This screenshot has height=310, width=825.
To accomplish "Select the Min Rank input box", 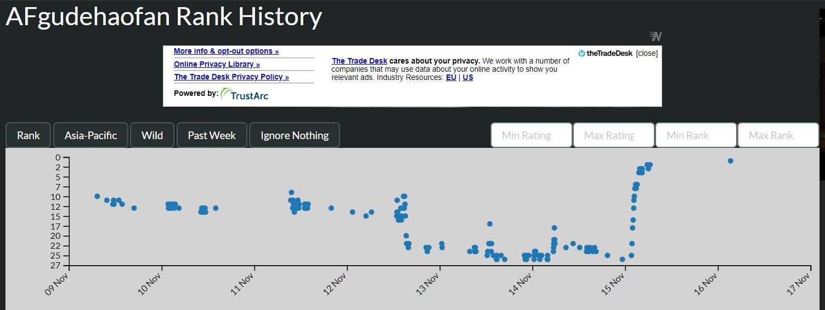I will pyautogui.click(x=696, y=135).
